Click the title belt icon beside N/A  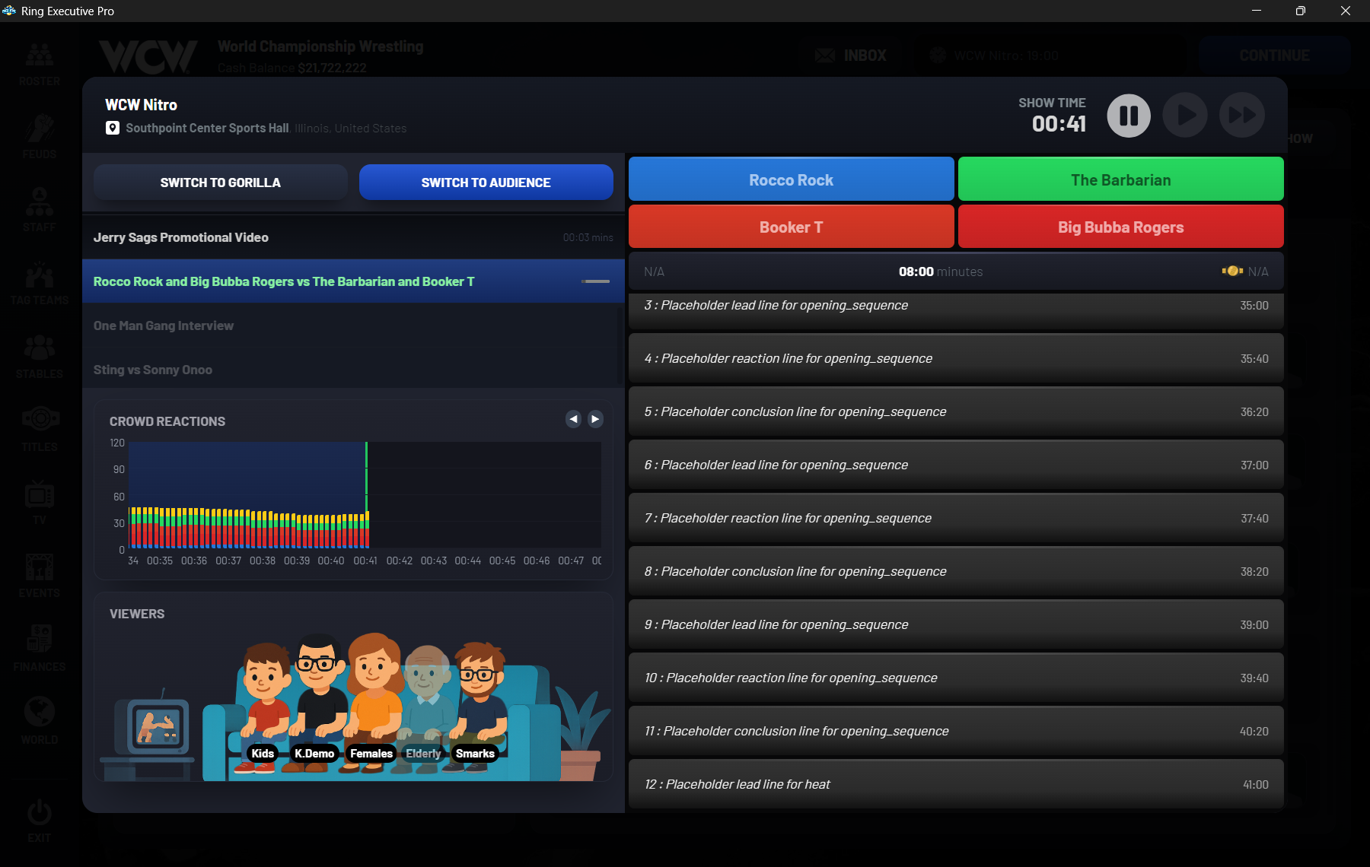click(x=1232, y=271)
